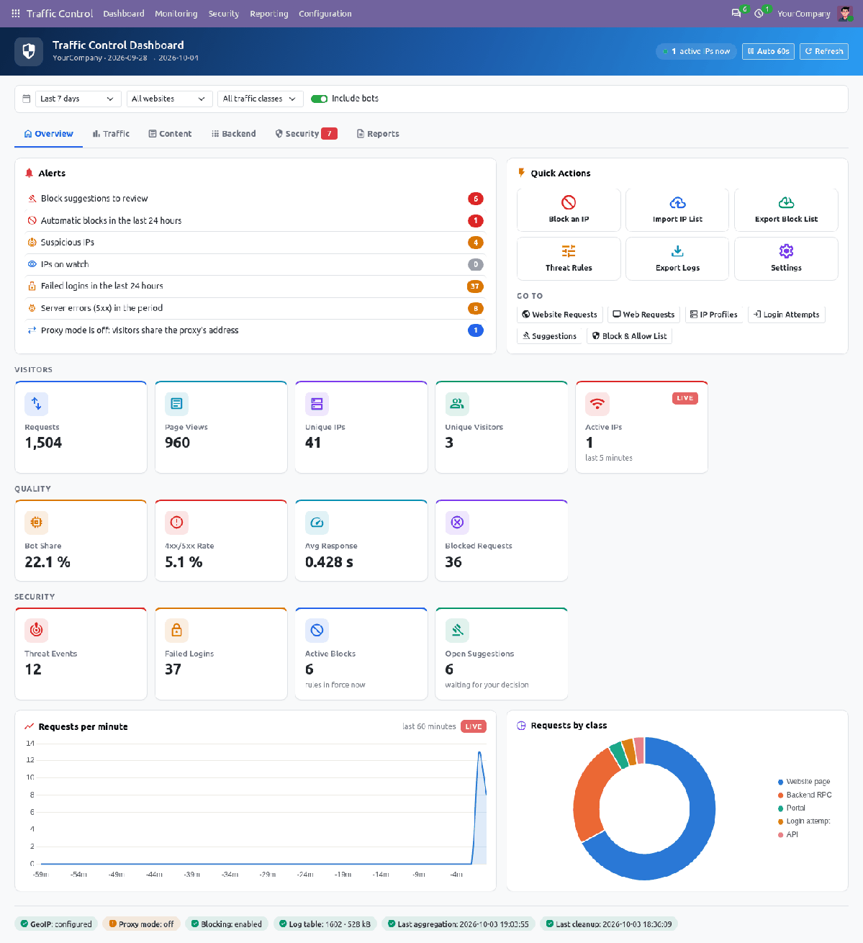Toggle API legend entry
The width and height of the screenshot is (863, 943).
tap(788, 835)
